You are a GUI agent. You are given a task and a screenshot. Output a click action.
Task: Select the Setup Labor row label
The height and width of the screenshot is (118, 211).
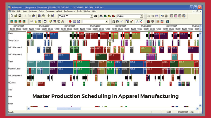13,40
